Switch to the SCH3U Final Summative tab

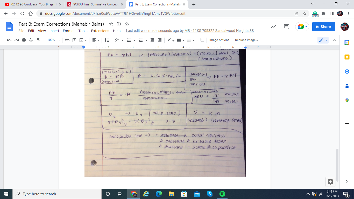[x=94, y=4]
